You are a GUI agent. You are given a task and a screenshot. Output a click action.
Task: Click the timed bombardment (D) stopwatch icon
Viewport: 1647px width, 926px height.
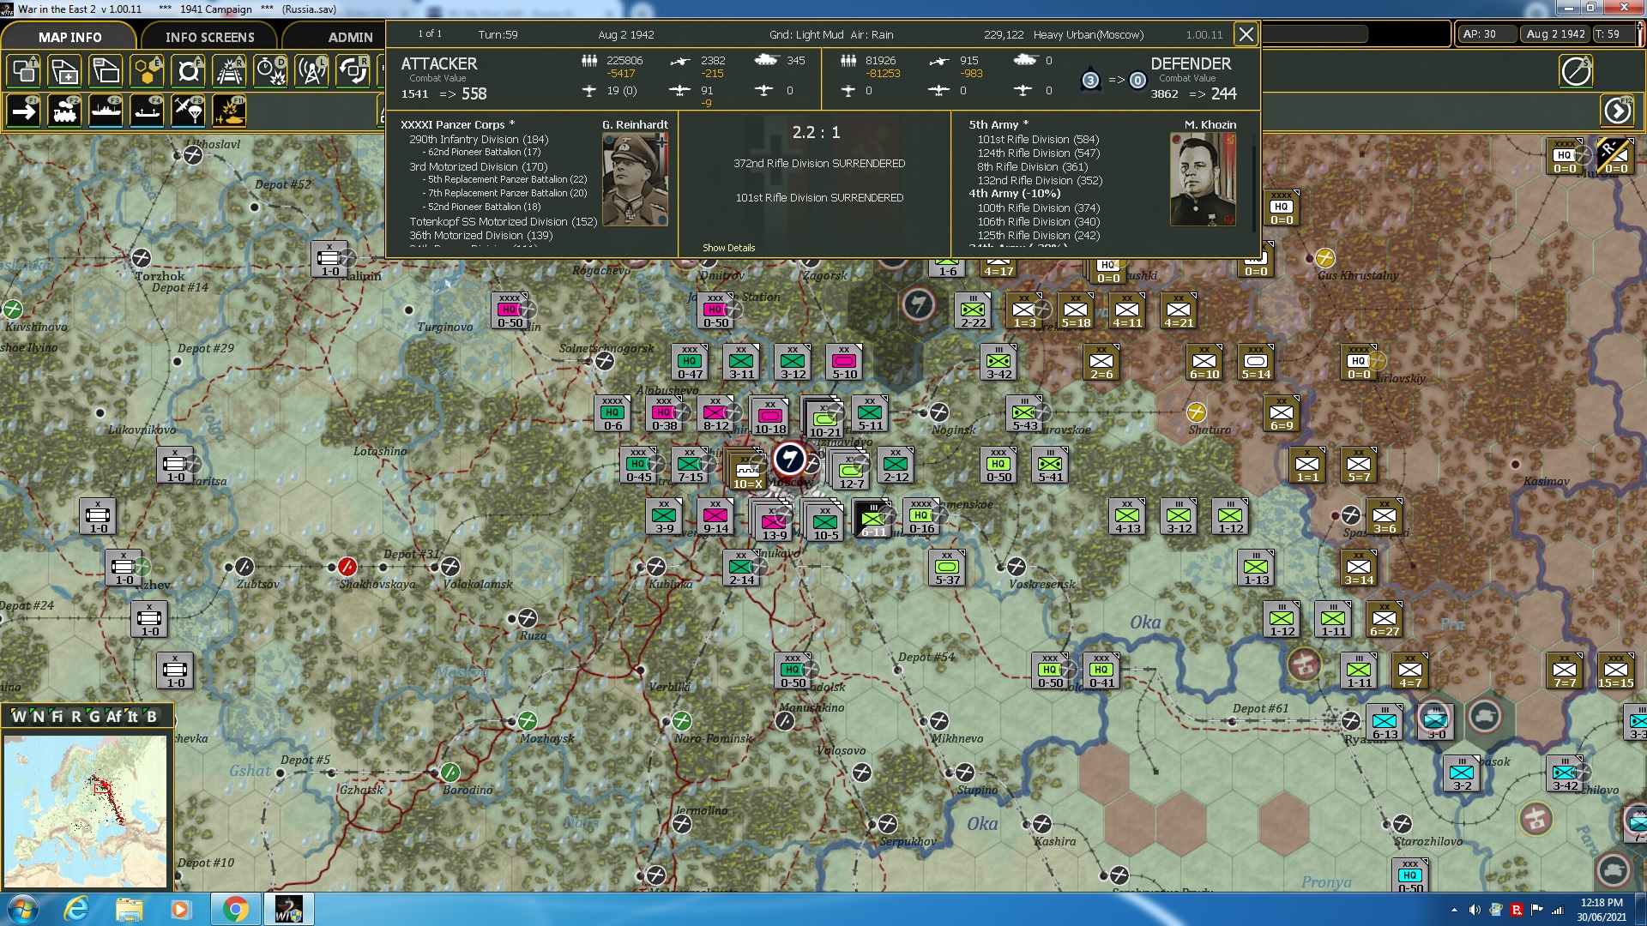tap(270, 71)
